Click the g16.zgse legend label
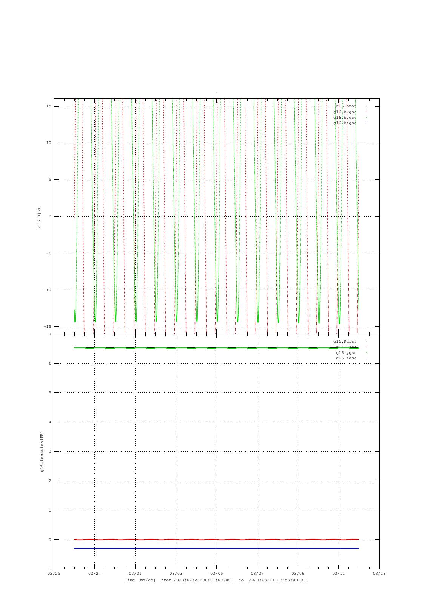Image resolution: width=427 pixels, height=605 pixels. 346,358
